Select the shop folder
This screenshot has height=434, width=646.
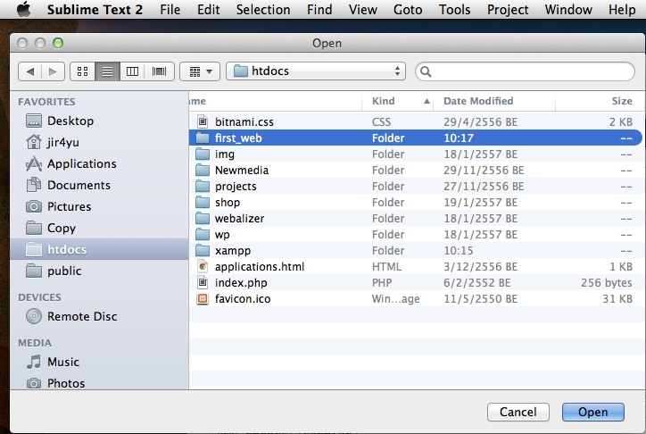click(x=416, y=203)
